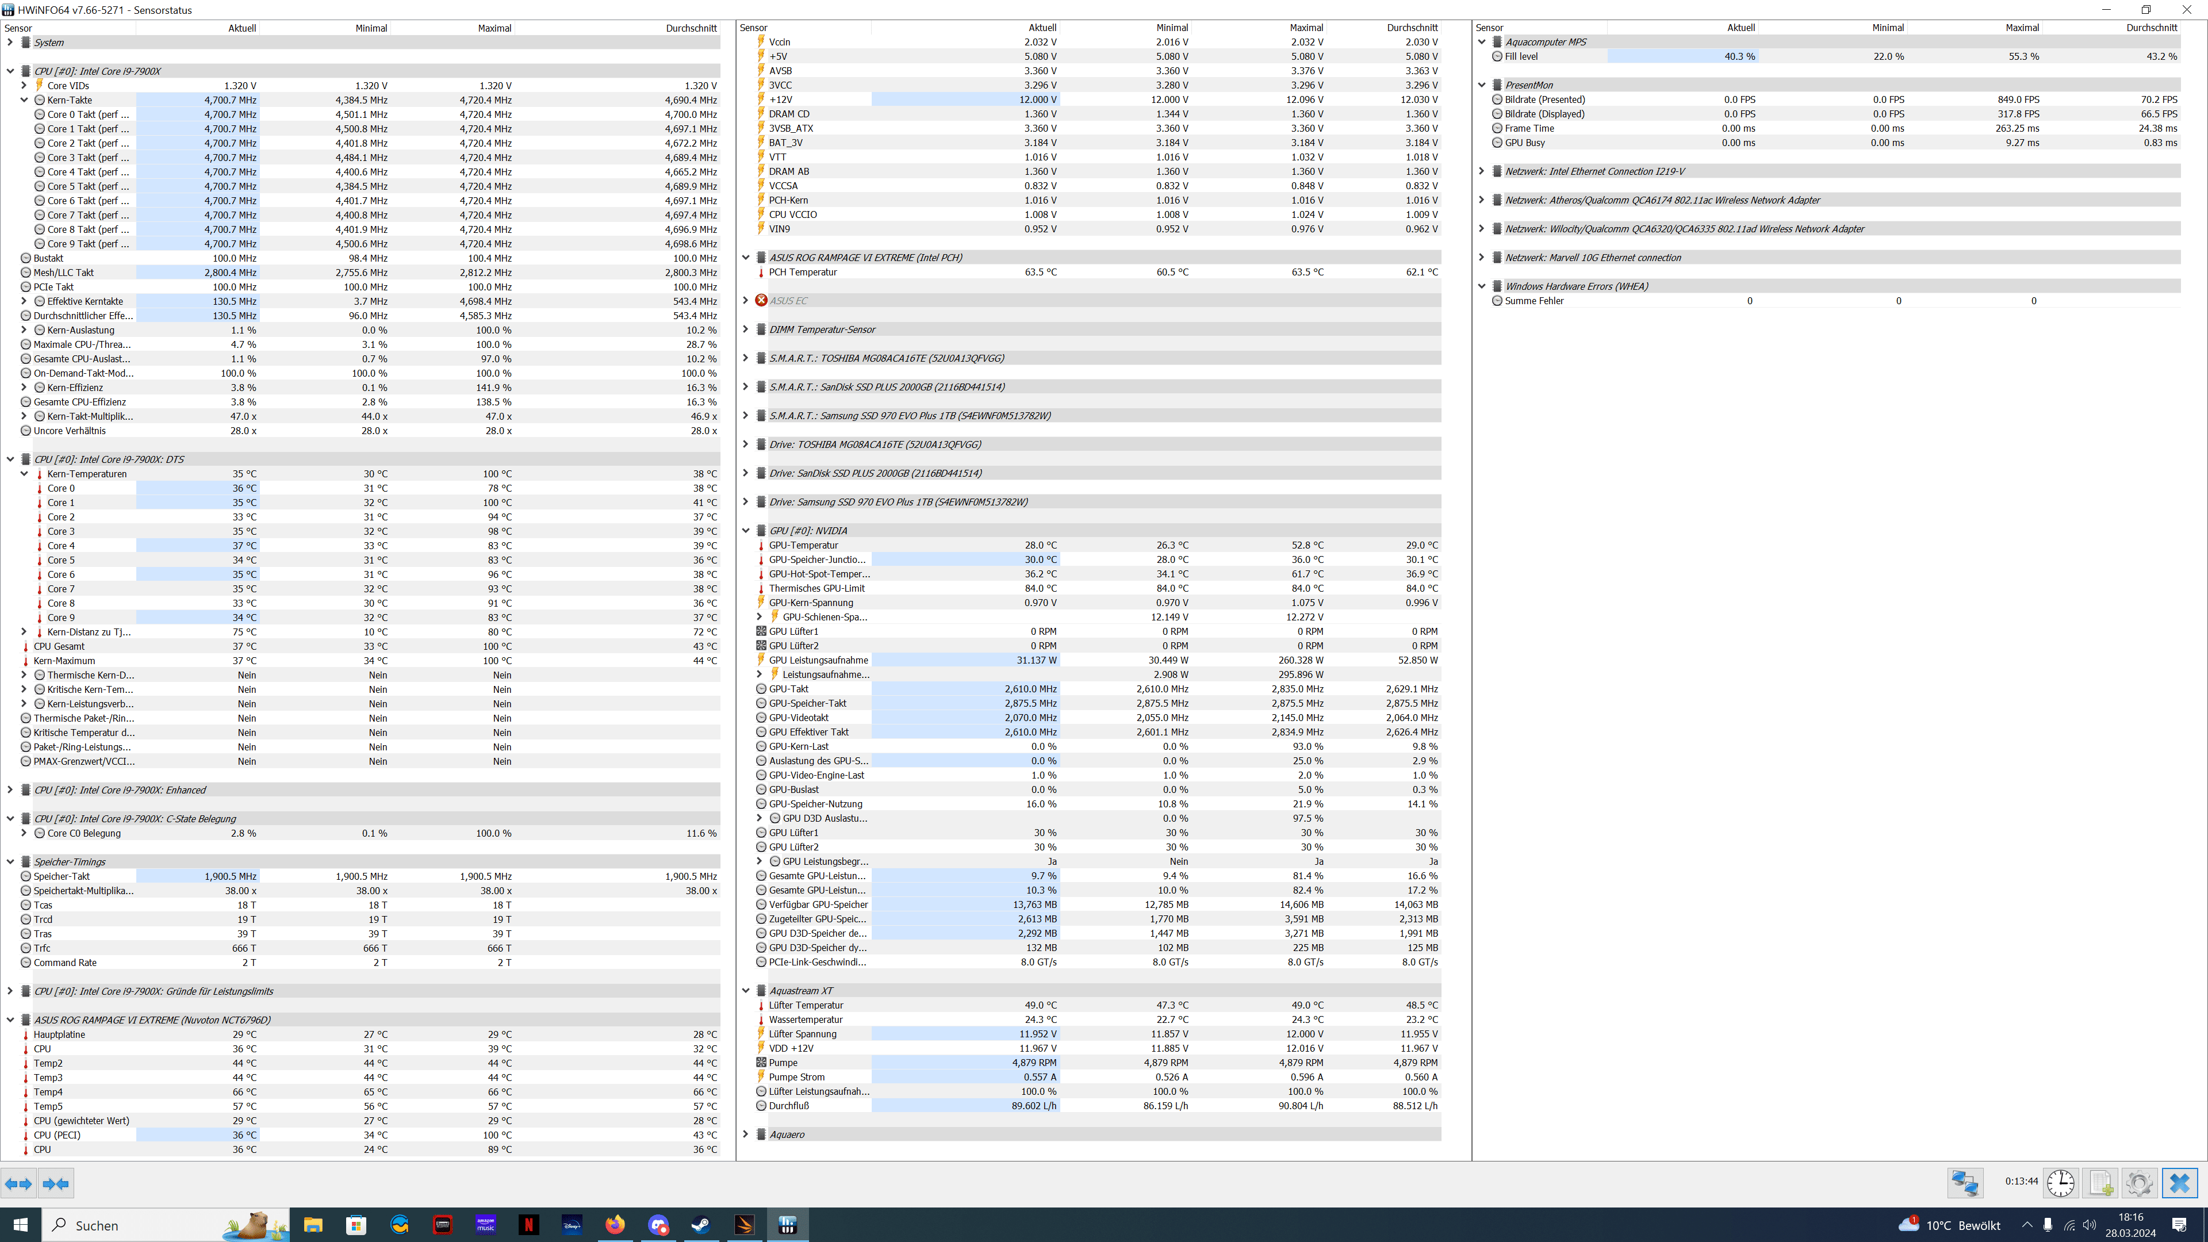This screenshot has width=2208, height=1242.
Task: Expand the Aquaero group
Action: coord(746,1135)
